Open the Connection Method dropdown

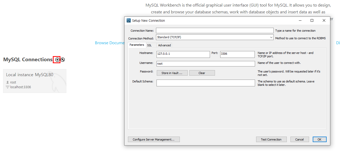pos(215,37)
